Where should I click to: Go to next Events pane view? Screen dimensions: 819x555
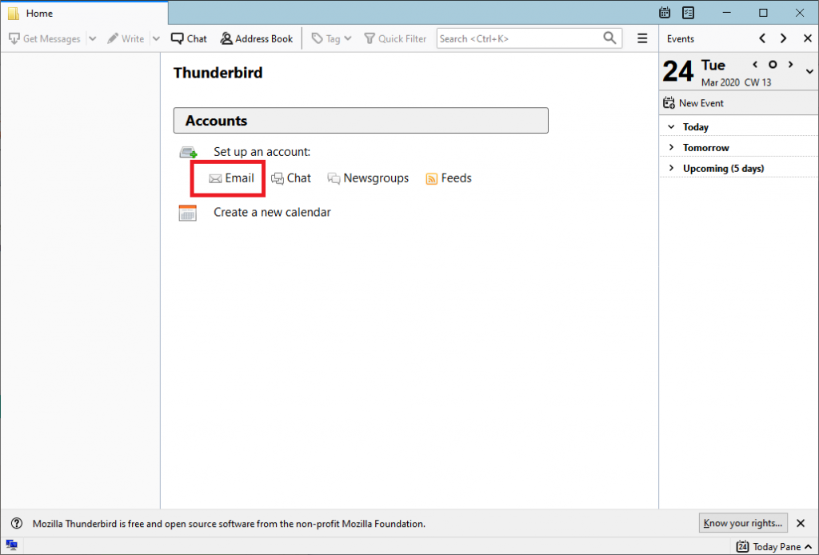click(784, 38)
